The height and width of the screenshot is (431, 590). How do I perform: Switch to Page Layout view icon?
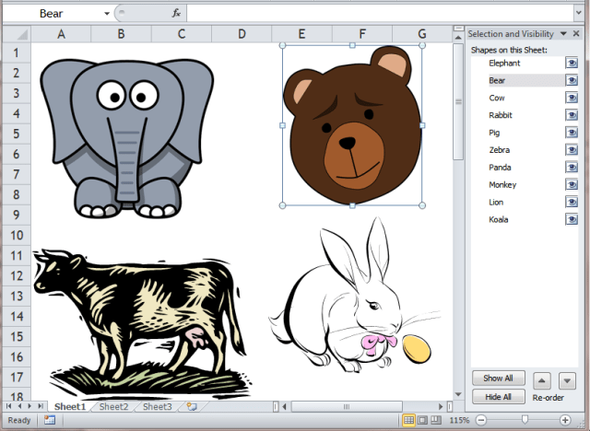pyautogui.click(x=422, y=420)
